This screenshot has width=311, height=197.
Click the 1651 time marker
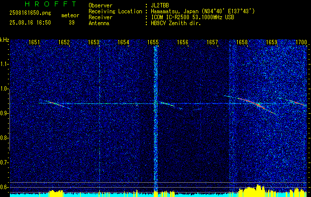[x=34, y=42]
